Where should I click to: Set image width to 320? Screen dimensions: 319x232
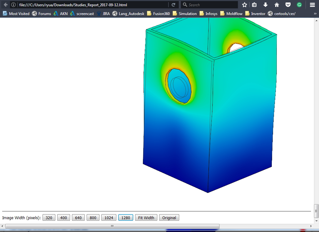tap(49, 218)
